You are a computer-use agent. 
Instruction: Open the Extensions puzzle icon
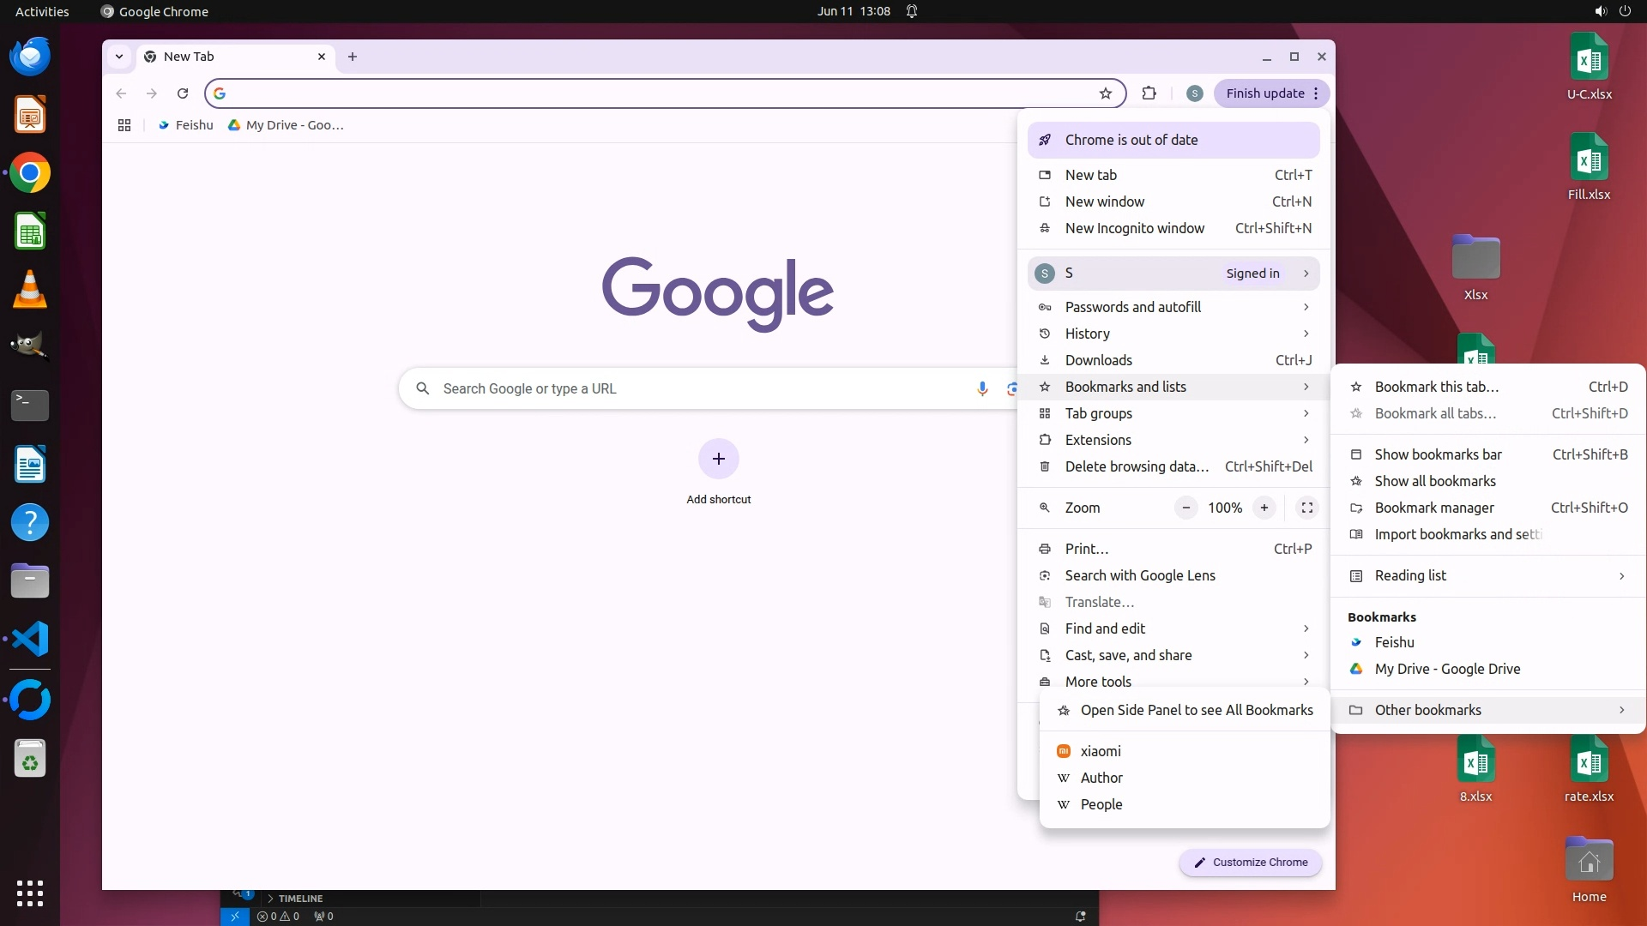tap(1149, 93)
